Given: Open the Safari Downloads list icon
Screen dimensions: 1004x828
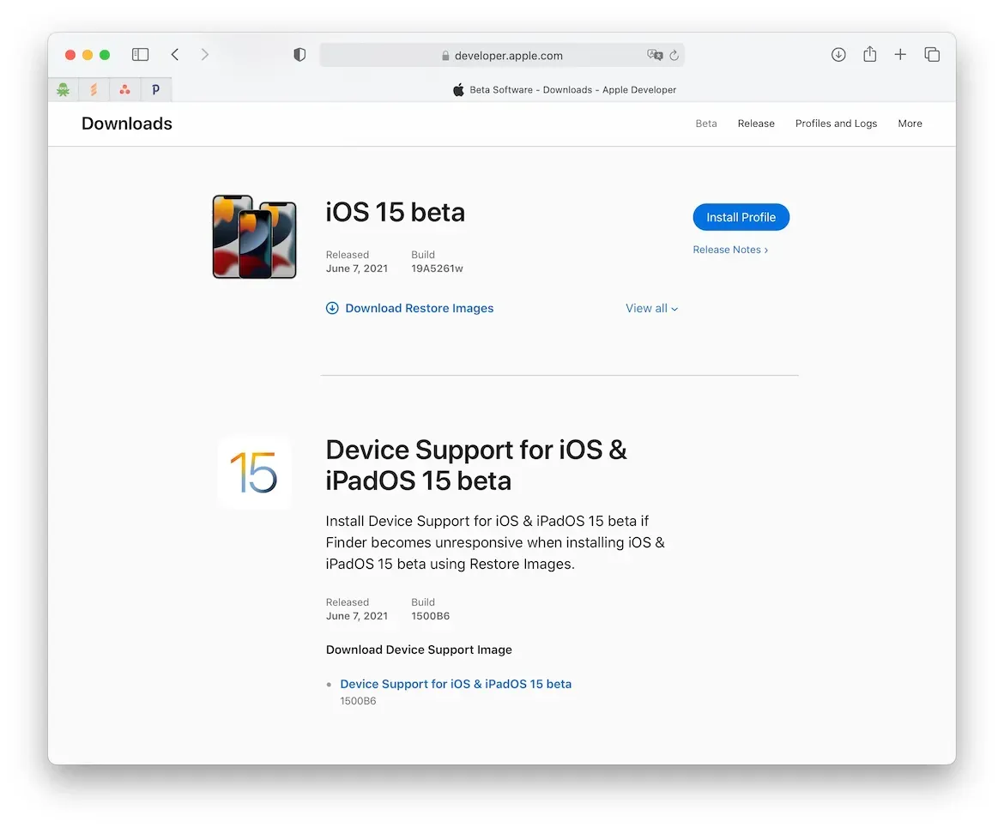Looking at the screenshot, I should [838, 54].
